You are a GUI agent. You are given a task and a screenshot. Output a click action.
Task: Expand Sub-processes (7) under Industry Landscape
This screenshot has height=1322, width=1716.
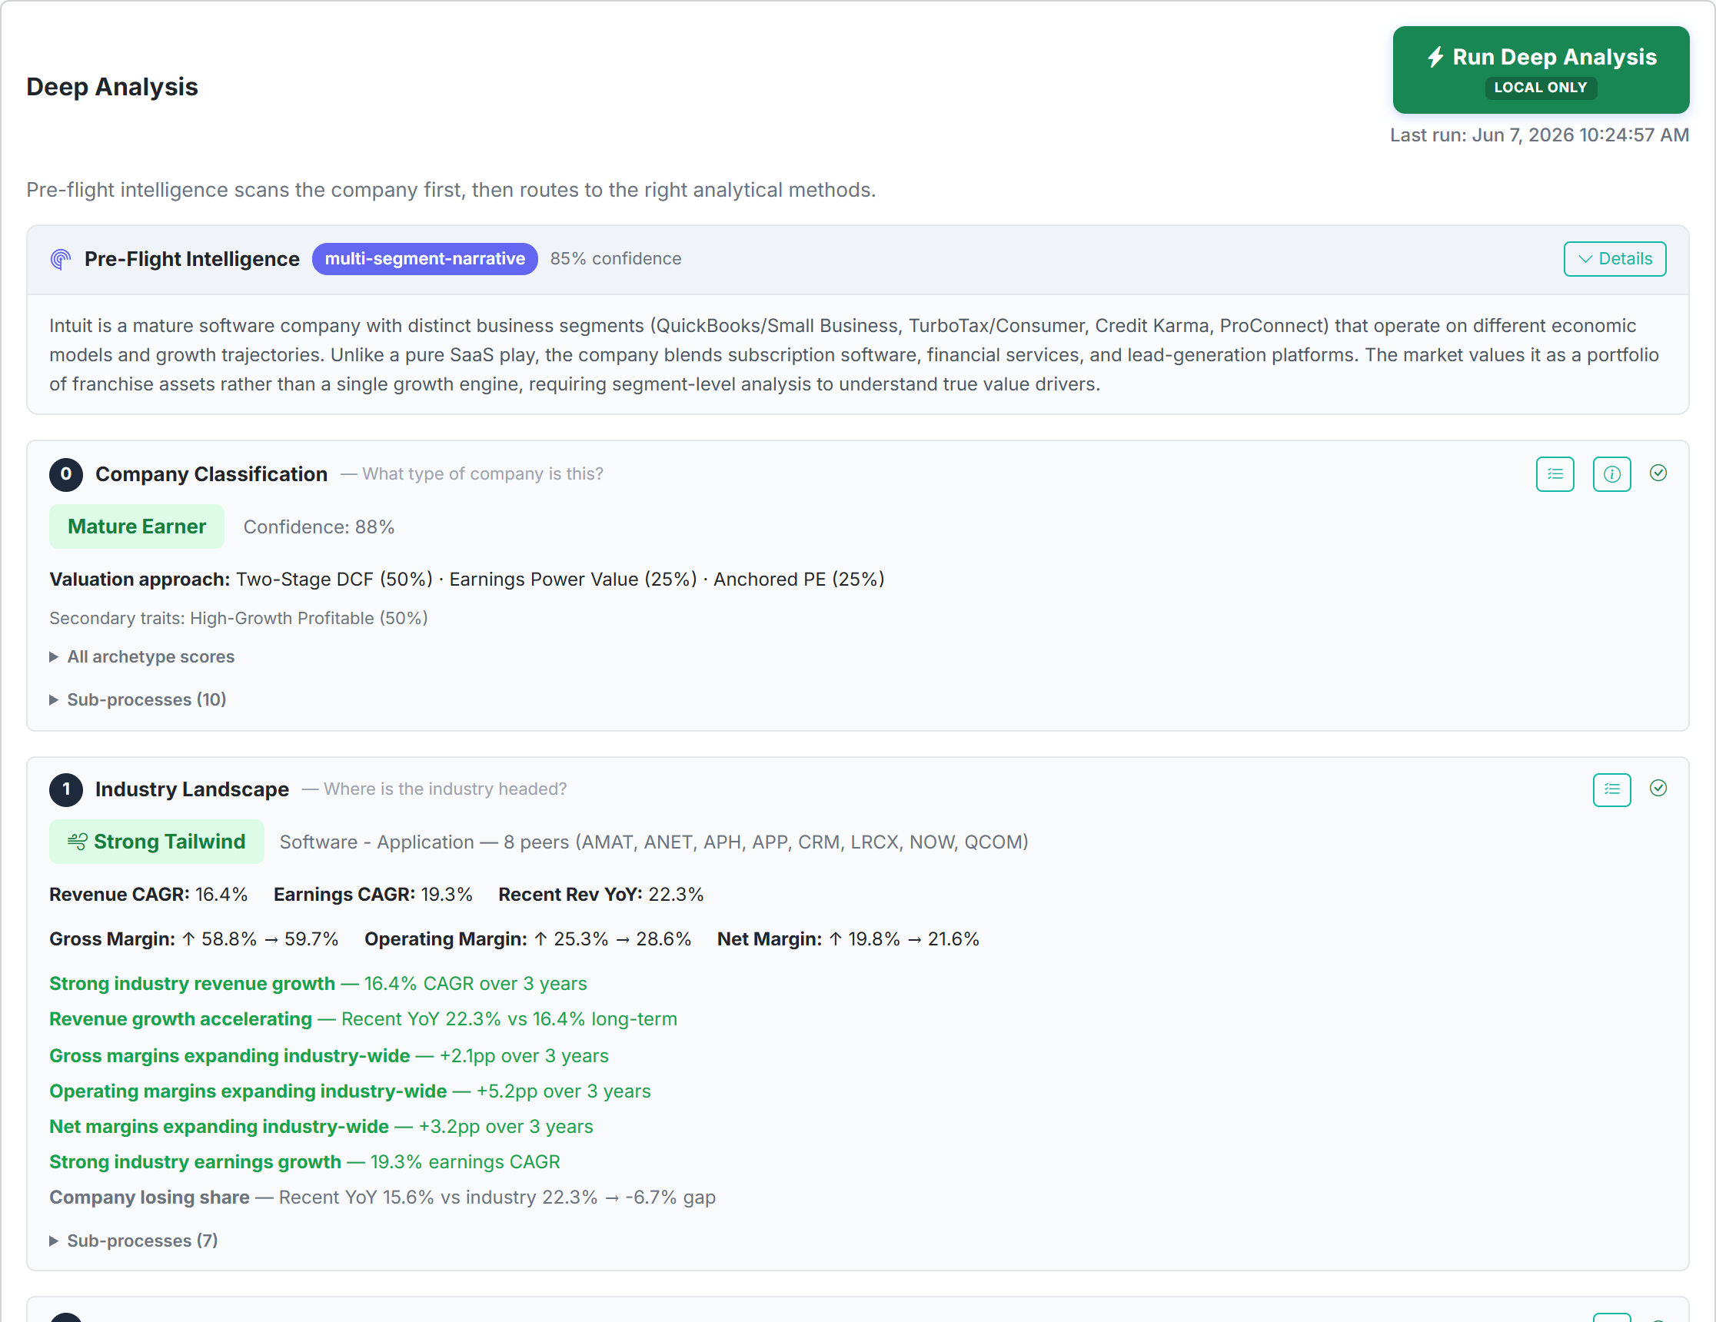[x=134, y=1241]
